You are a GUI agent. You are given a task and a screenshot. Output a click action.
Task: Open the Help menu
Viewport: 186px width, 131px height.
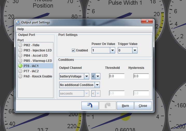20,29
